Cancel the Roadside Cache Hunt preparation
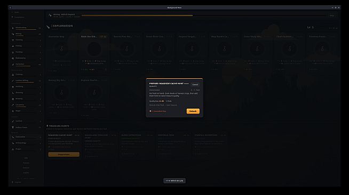349x195 pixels. 195,85
